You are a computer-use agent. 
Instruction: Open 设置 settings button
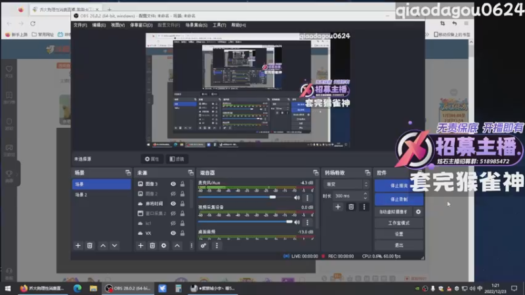[399, 234]
